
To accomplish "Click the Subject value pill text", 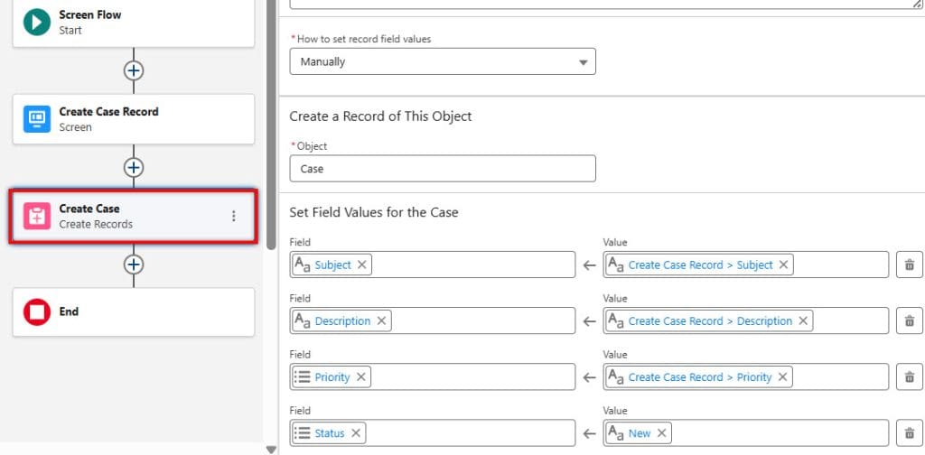I will pyautogui.click(x=700, y=265).
